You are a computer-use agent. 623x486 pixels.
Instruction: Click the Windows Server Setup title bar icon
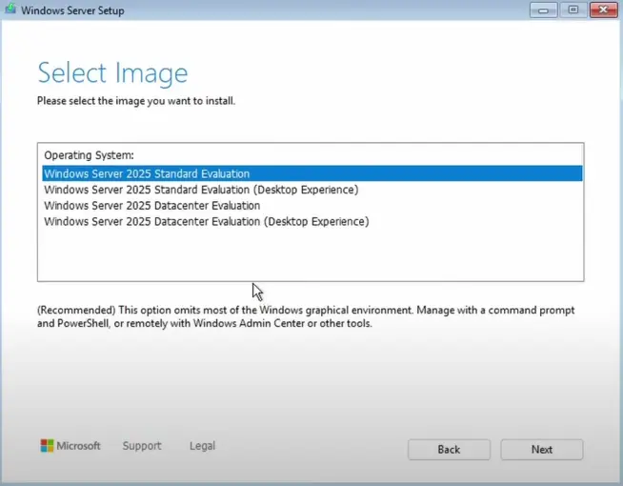[10, 10]
